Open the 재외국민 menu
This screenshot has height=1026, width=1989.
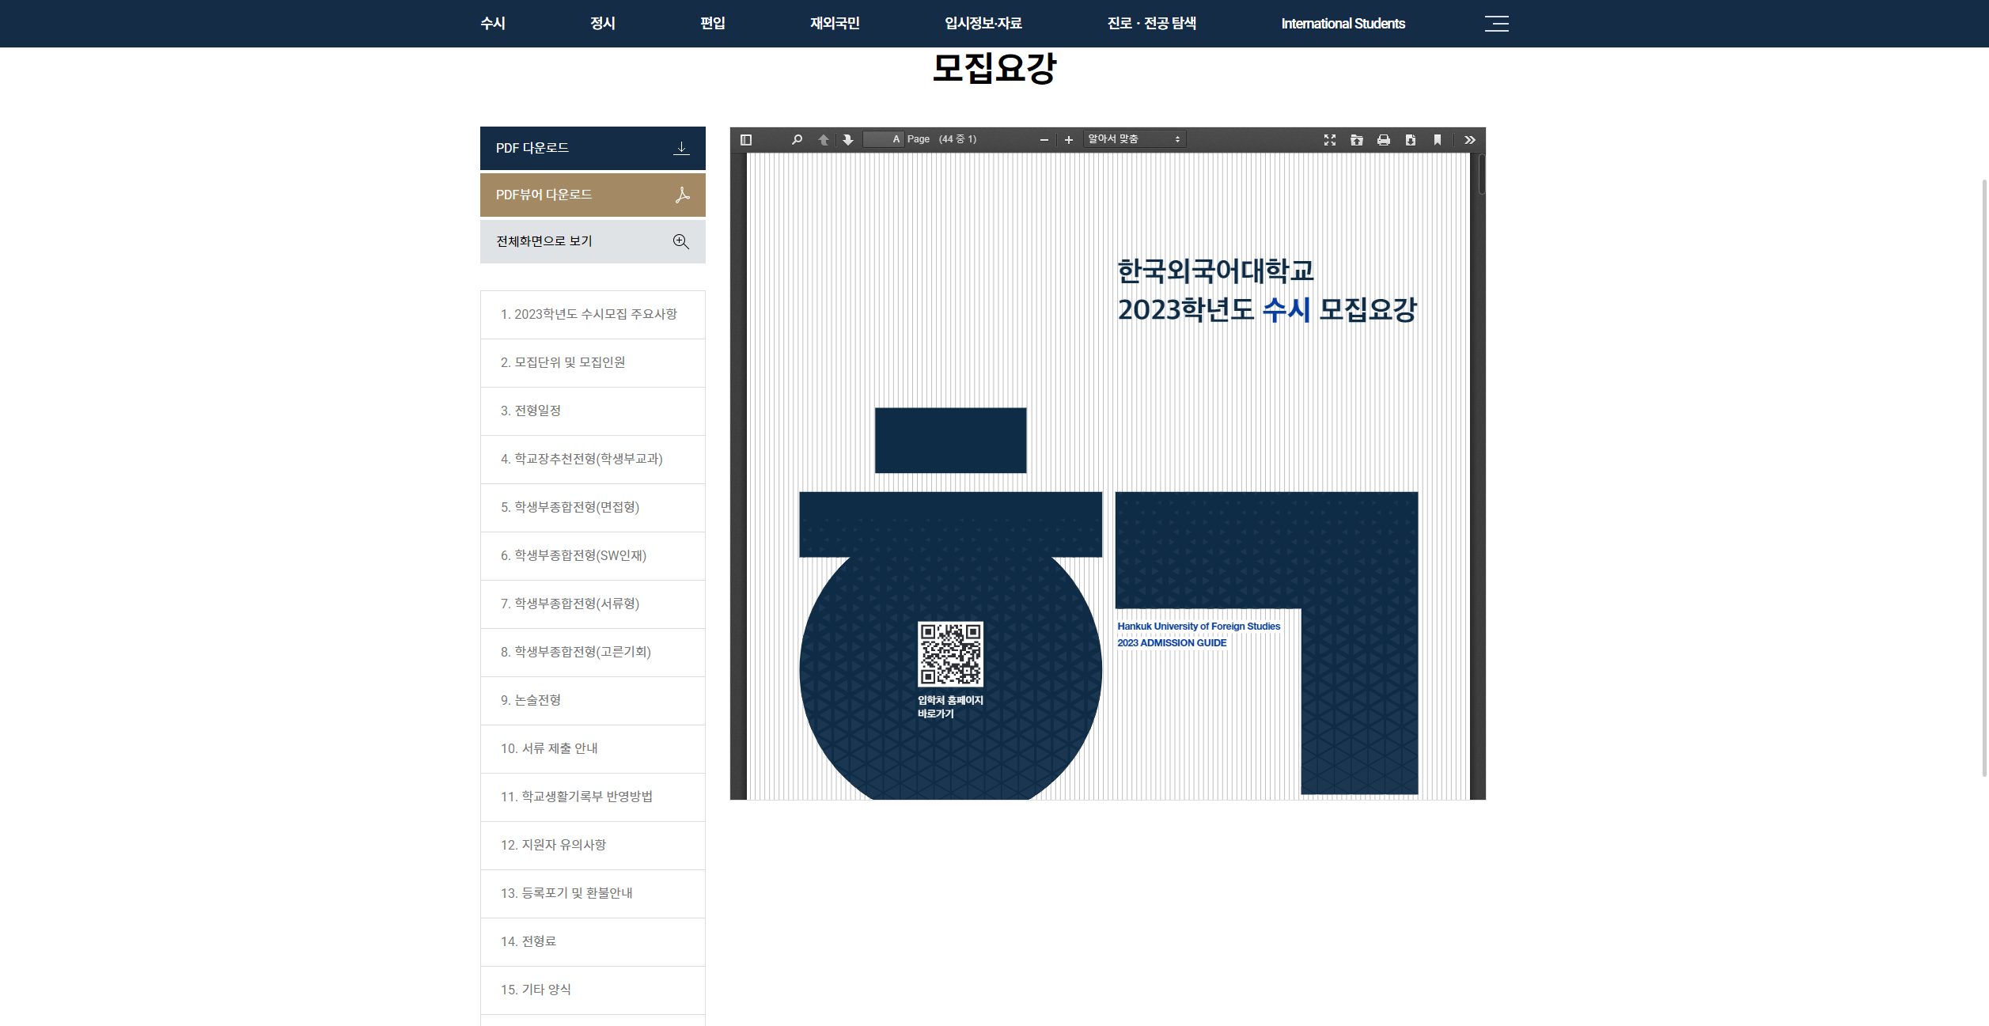point(835,24)
